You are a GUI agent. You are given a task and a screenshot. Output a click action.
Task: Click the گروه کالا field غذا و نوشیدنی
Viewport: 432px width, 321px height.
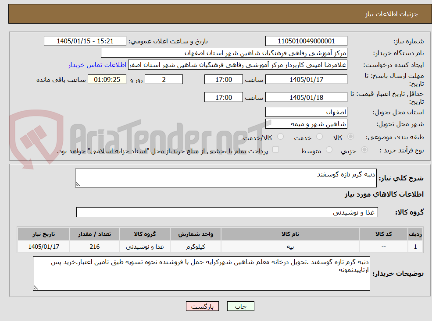[x=227, y=212]
